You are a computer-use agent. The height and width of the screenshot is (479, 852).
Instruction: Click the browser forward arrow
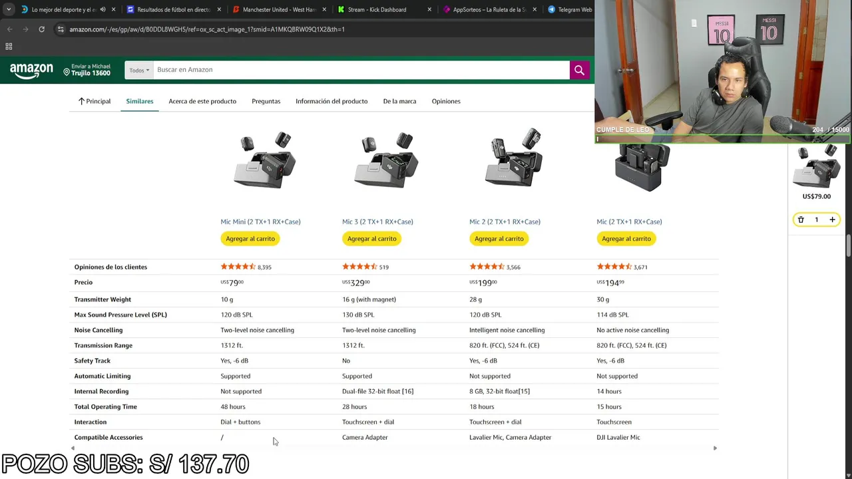tap(25, 29)
